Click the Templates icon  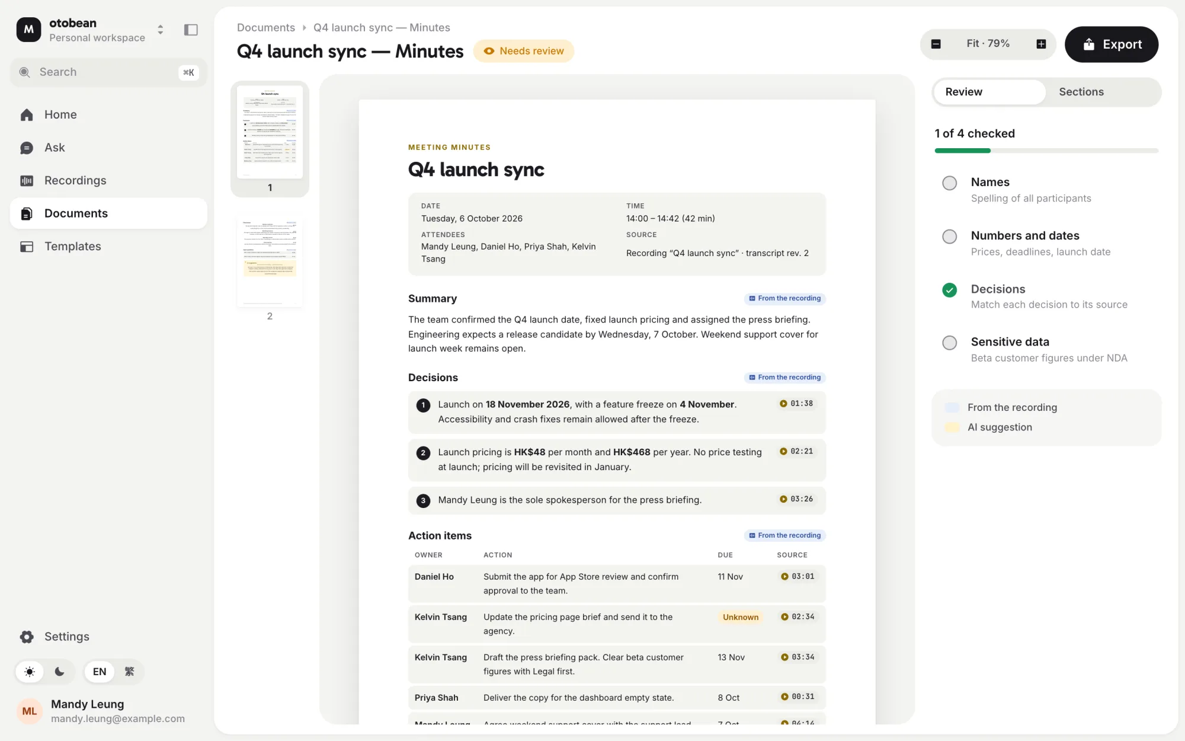coord(27,247)
